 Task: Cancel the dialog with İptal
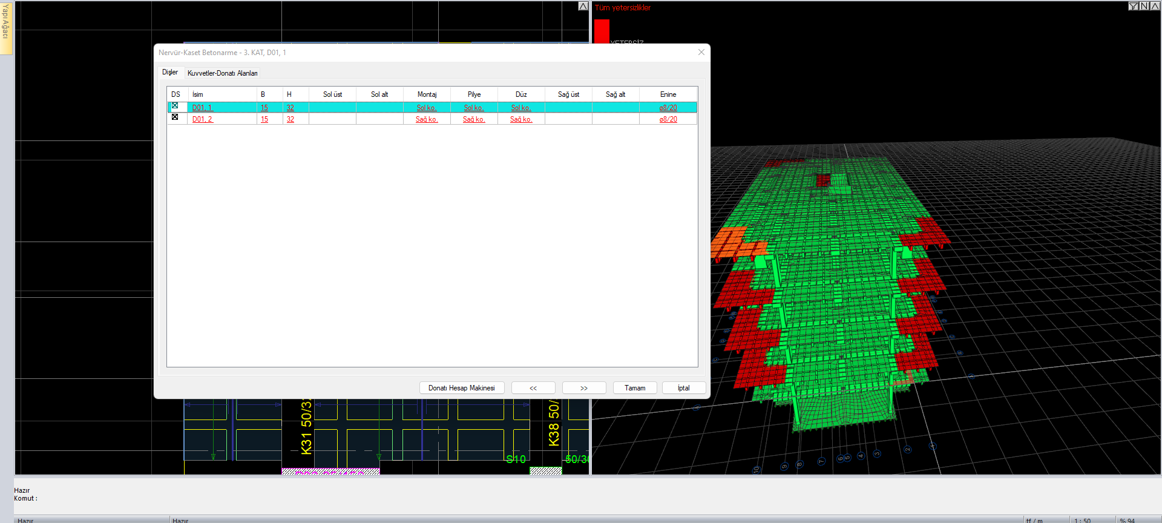[x=683, y=388]
